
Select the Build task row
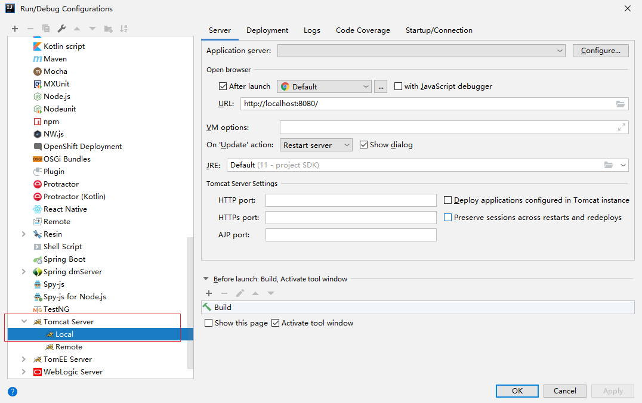click(418, 307)
